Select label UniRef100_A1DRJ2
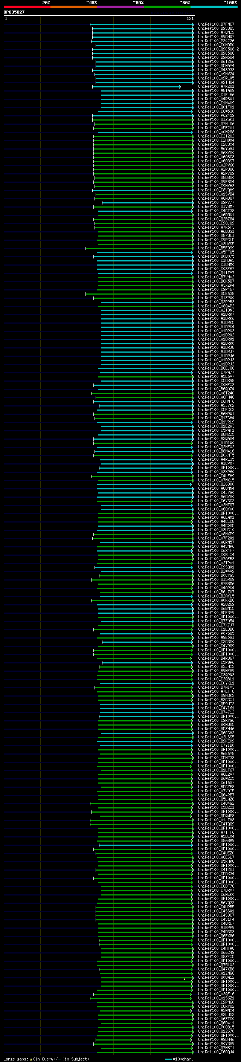241x1062 pixels. click(216, 364)
